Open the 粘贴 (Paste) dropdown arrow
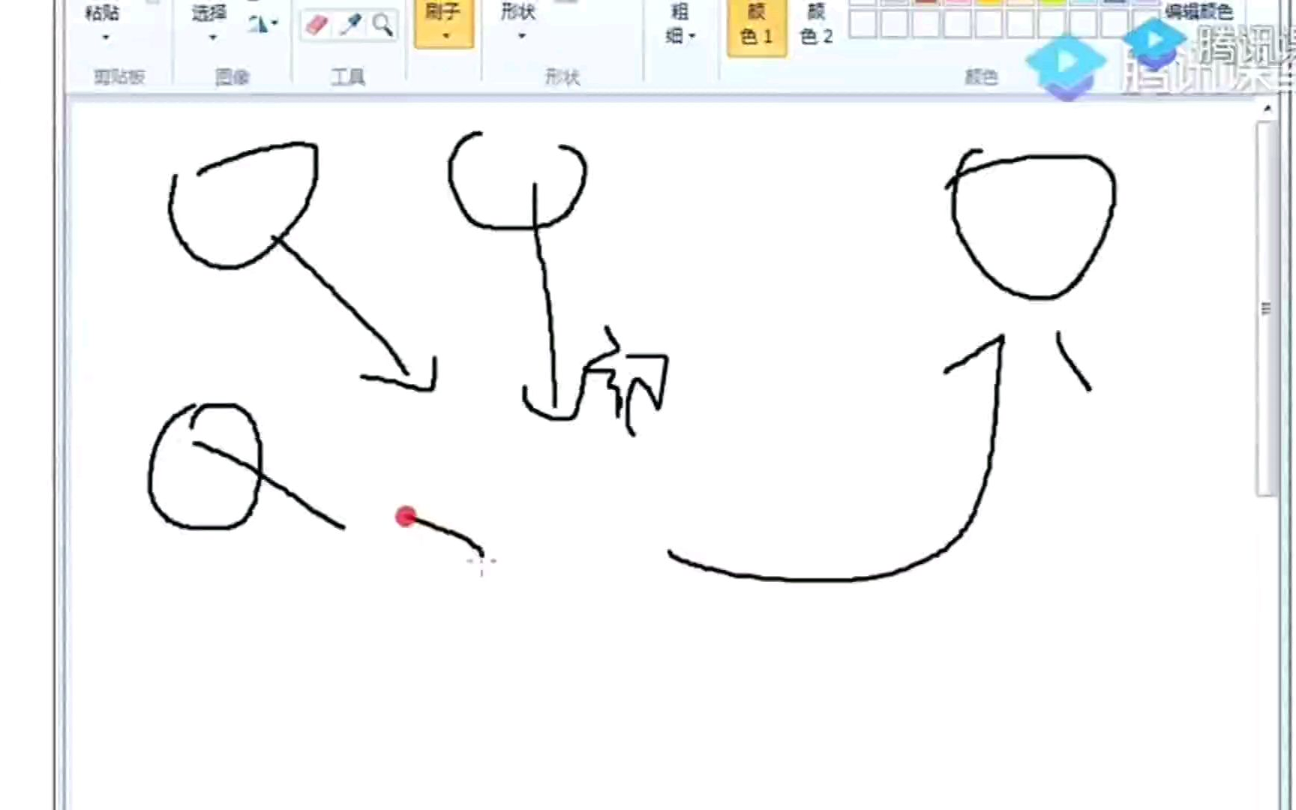Image resolution: width=1296 pixels, height=810 pixels. coord(105,37)
